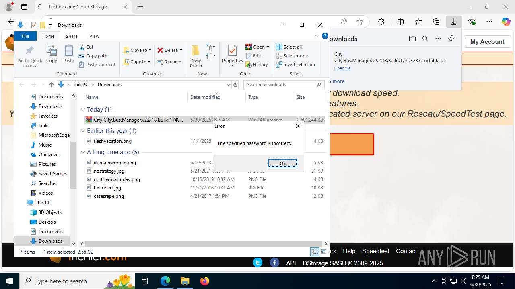Open downloads folder icon in Edge panel
Screen dimensions: 515x289
412,39
